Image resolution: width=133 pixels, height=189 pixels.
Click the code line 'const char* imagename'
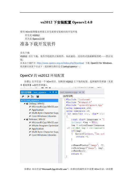88,120
